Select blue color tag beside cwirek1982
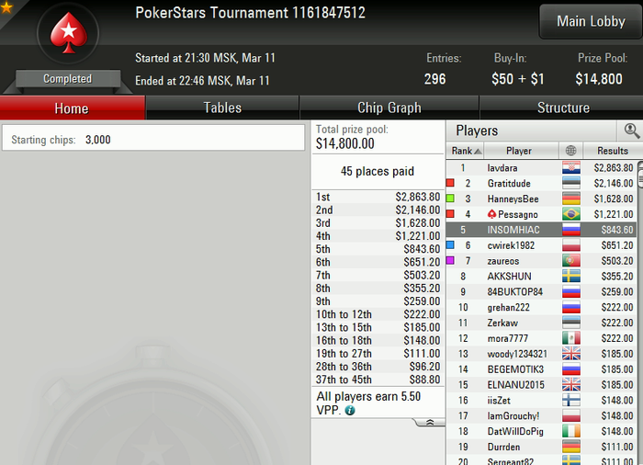 click(x=450, y=245)
